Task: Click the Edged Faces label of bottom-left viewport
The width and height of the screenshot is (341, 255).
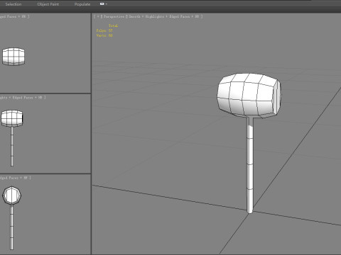Action: (16, 178)
